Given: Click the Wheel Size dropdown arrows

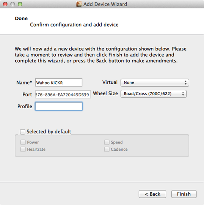Looking at the screenshot, I should tap(183, 94).
